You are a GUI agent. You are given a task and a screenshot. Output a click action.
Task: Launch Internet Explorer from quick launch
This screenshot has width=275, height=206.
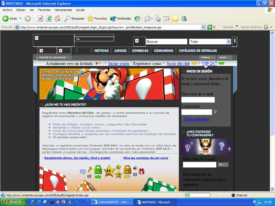[x=39, y=202]
